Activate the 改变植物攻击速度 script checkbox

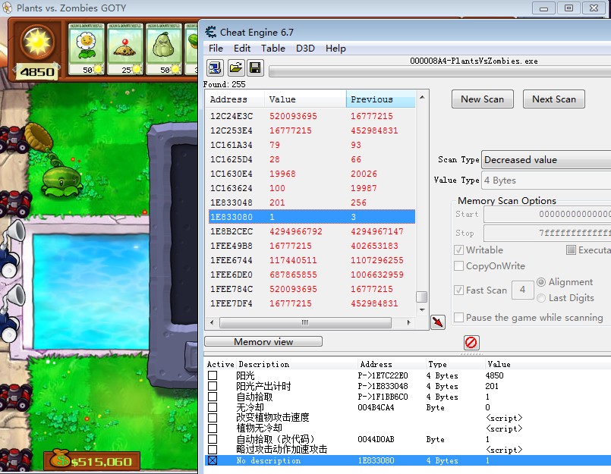[213, 418]
